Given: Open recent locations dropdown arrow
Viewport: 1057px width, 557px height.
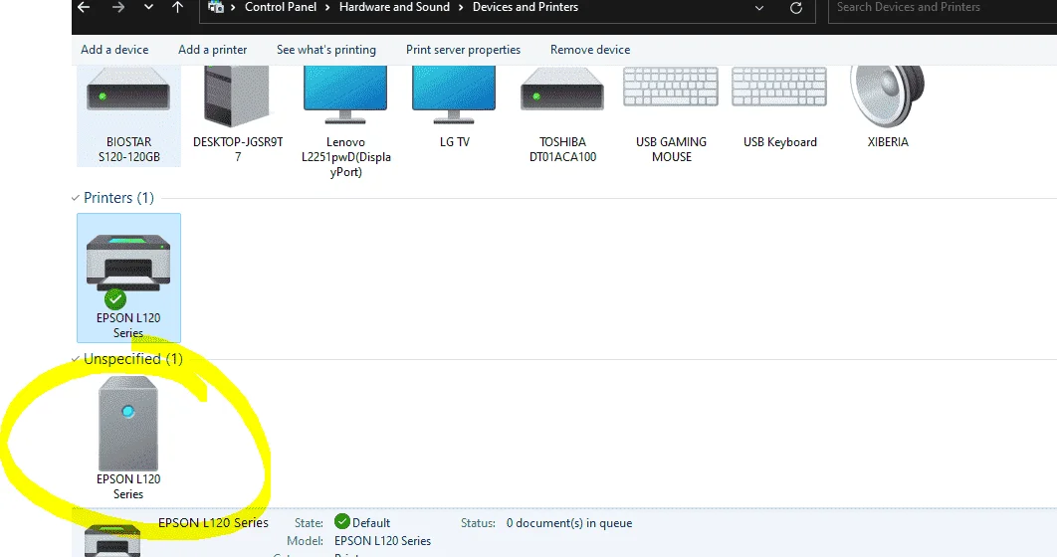Looking at the screenshot, I should pyautogui.click(x=148, y=7).
